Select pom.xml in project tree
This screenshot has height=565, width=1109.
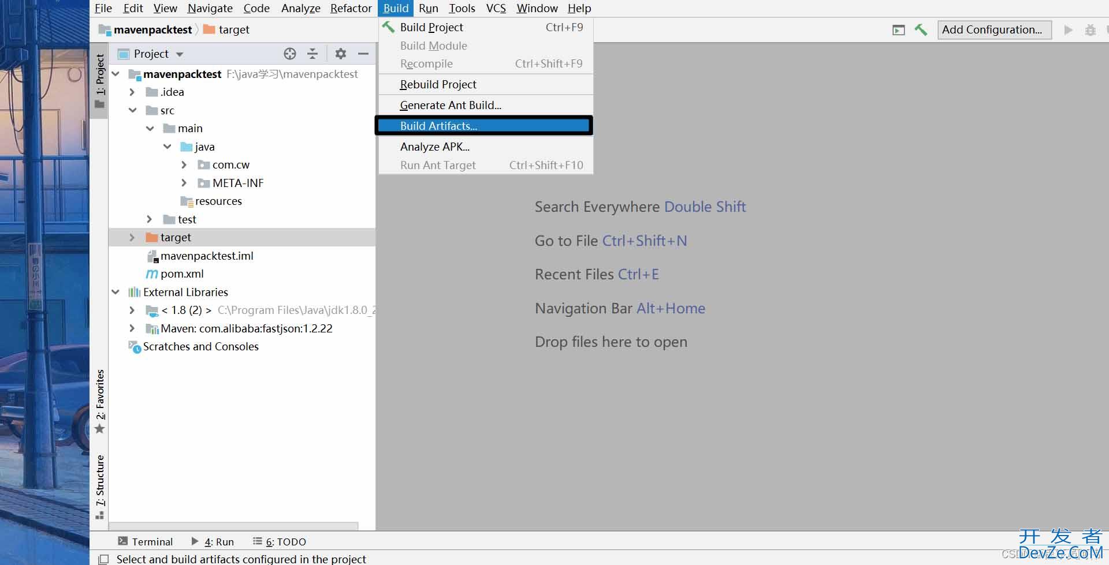(182, 274)
